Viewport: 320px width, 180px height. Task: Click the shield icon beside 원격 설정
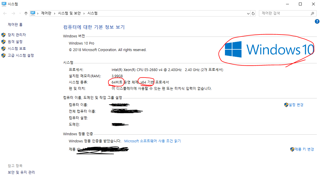tap(3, 42)
